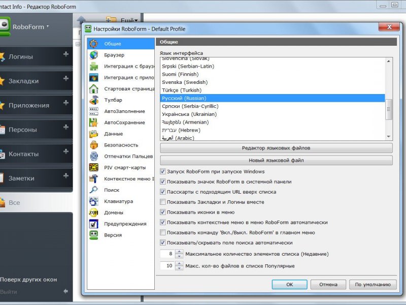Image resolution: width=406 pixels, height=305 pixels.
Task: Open the Контекстное меню hammer icon
Action: coord(94,179)
